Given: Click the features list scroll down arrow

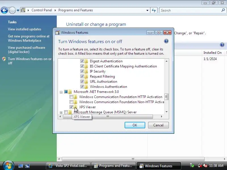Looking at the screenshot, I should tap(167, 112).
